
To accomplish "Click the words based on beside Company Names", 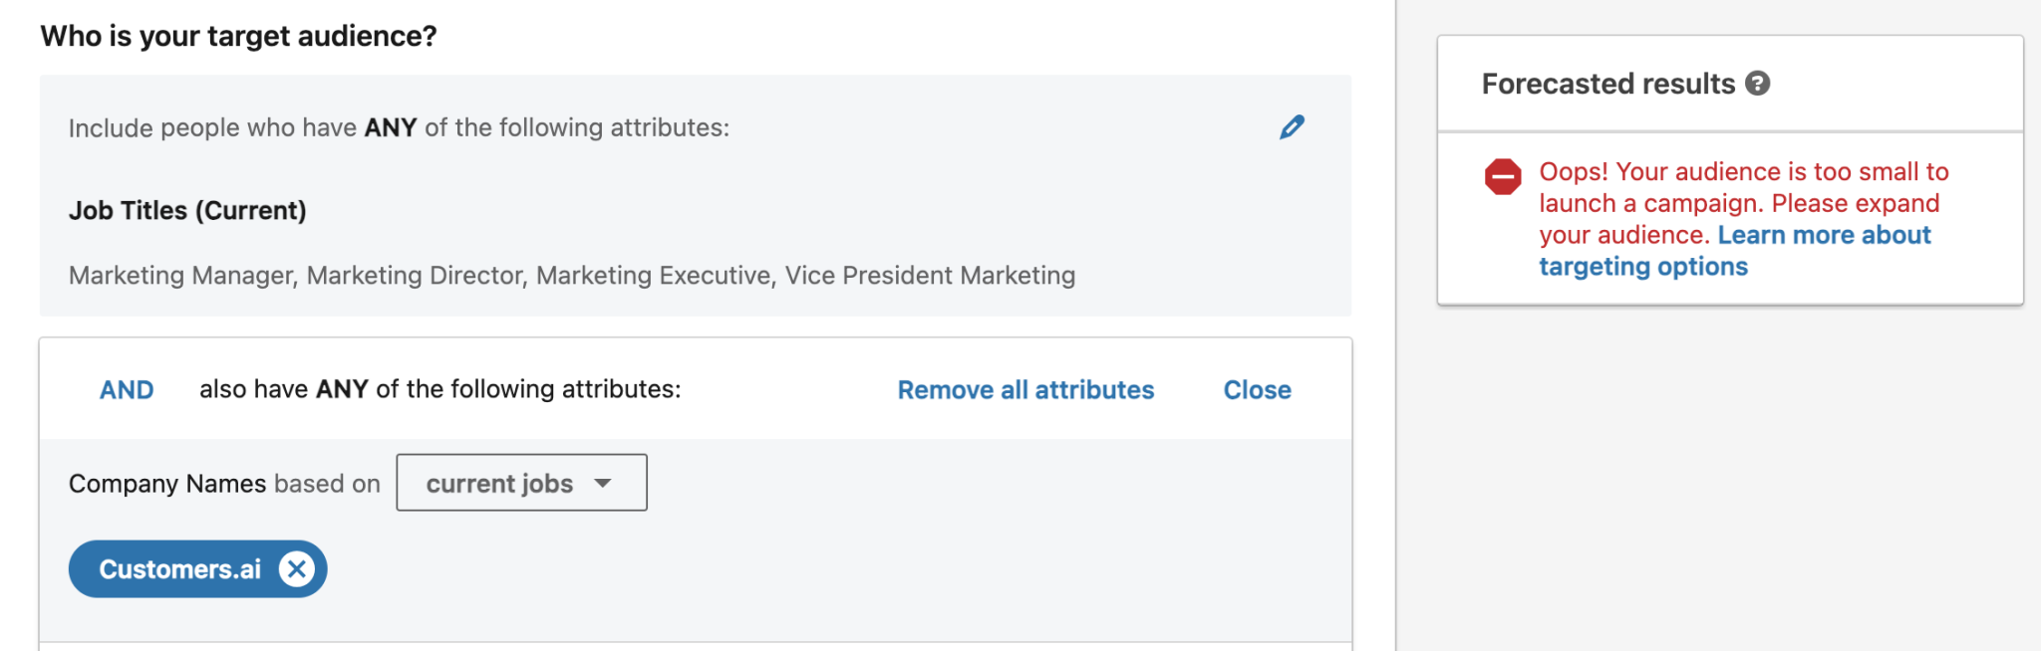I will click(x=327, y=484).
